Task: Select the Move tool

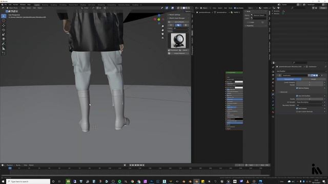Action: point(4,26)
